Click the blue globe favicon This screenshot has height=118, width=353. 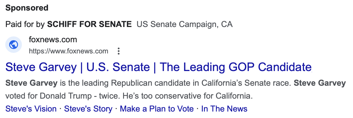[14, 45]
